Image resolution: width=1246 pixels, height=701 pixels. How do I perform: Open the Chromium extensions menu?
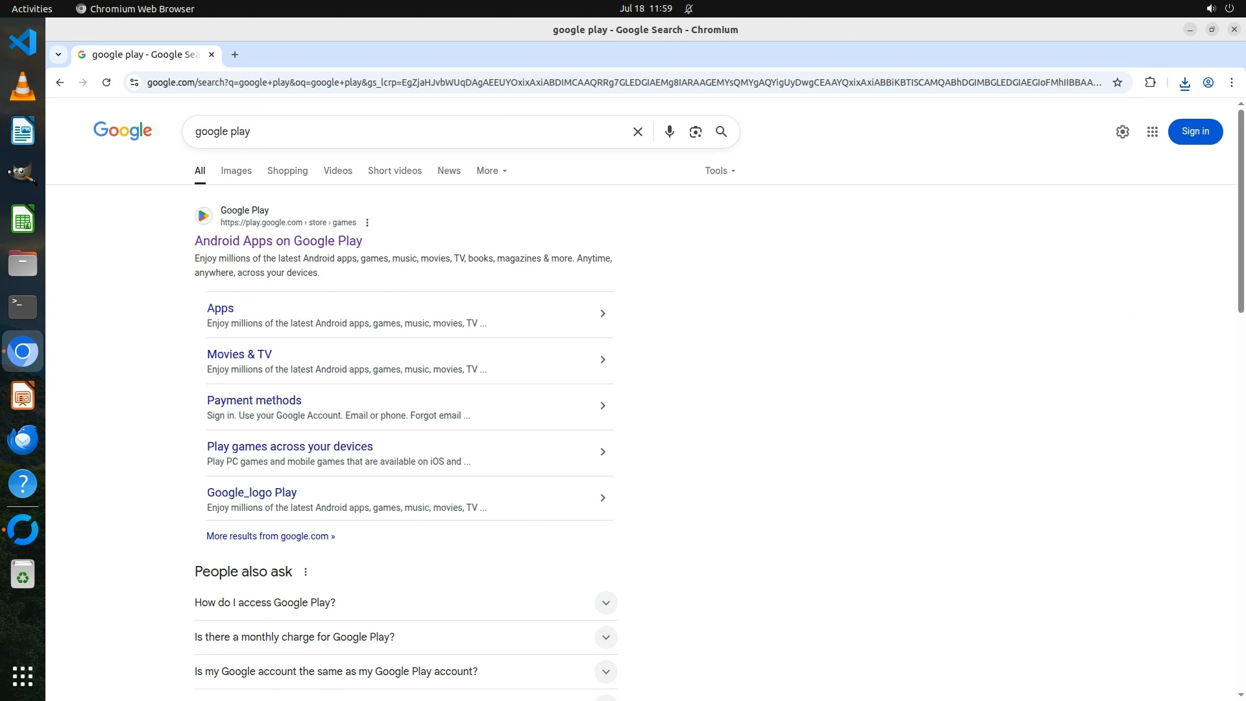point(1150,82)
